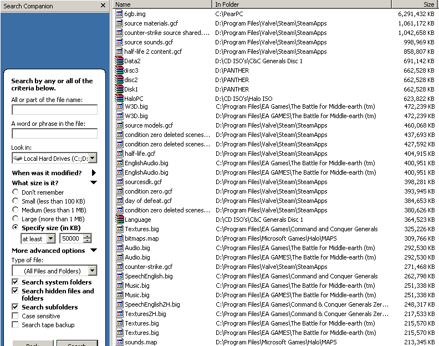
Task: Select the sourcesdk.gcf file icon
Action: point(120,181)
